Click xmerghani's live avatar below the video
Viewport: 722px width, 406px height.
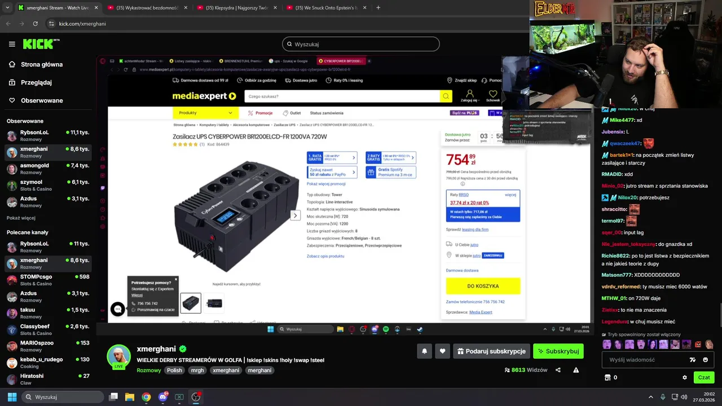119,356
